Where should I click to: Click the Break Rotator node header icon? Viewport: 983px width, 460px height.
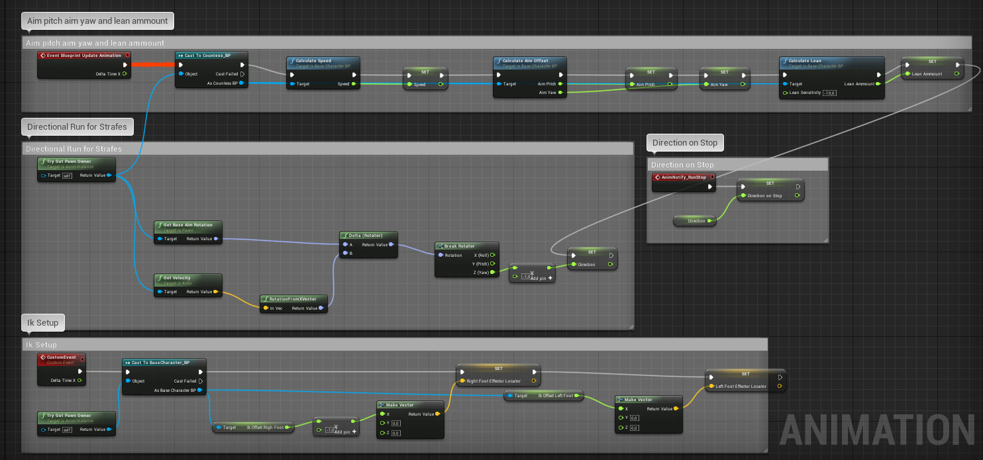[x=440, y=246]
